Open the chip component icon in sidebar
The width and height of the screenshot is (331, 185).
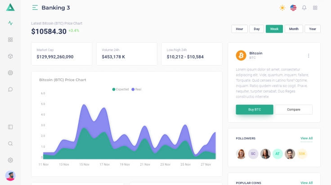(x=10, y=73)
